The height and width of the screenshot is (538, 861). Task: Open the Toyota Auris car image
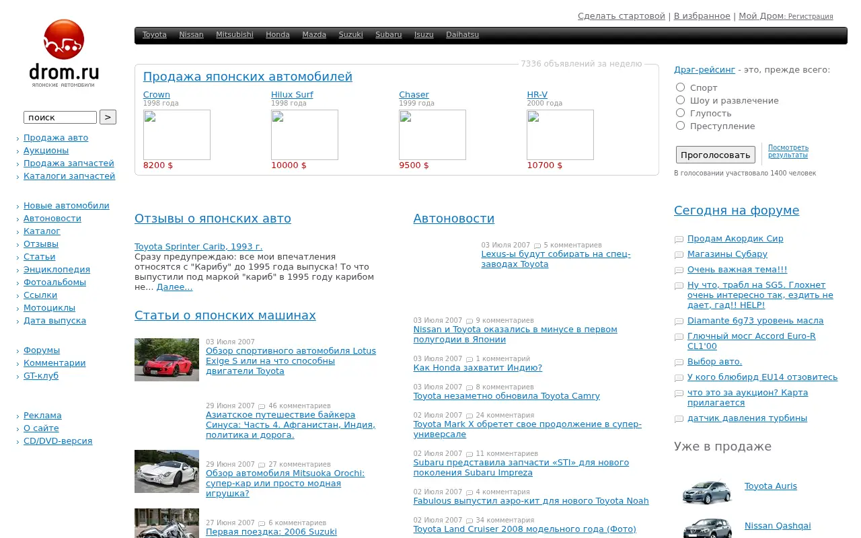[x=706, y=491]
